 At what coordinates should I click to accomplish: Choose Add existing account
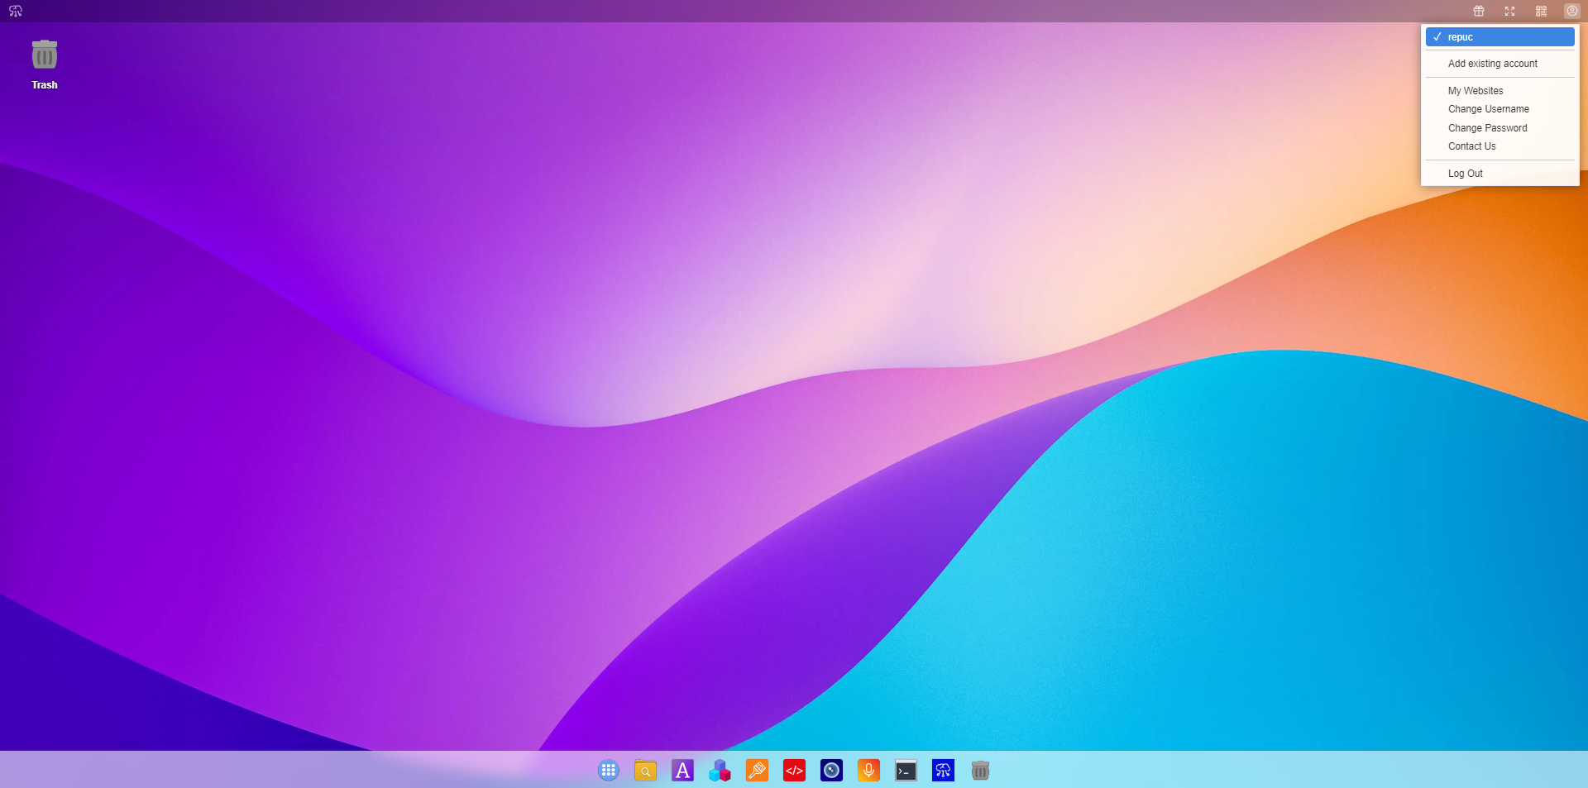1500,64
